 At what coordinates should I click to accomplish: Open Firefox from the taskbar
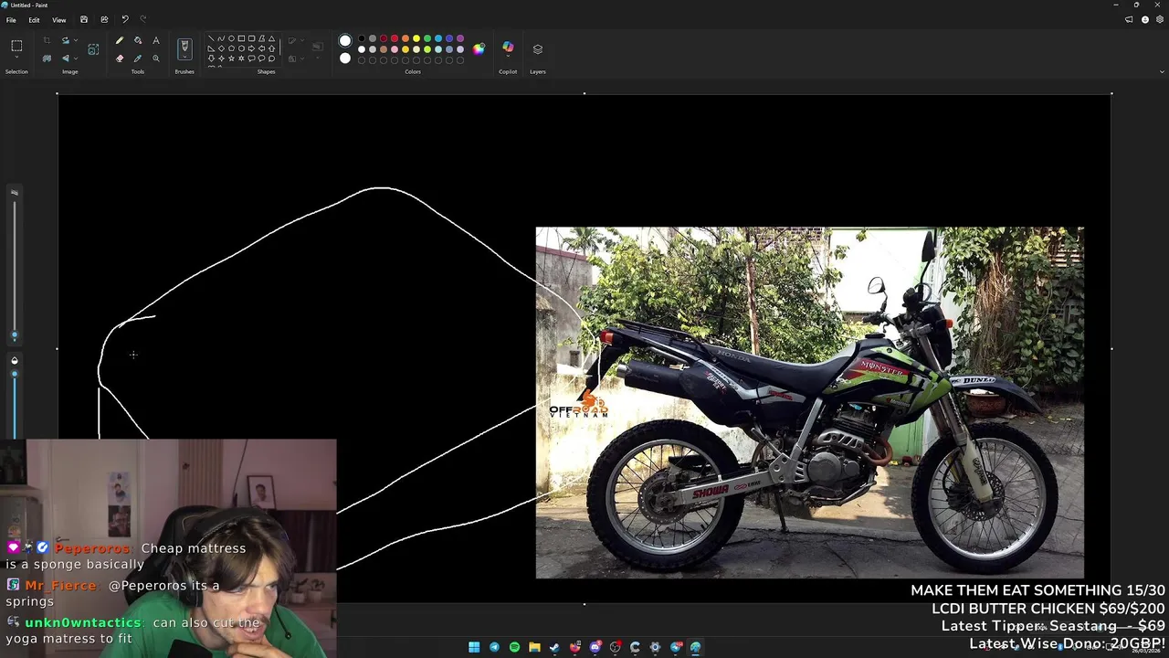click(574, 647)
